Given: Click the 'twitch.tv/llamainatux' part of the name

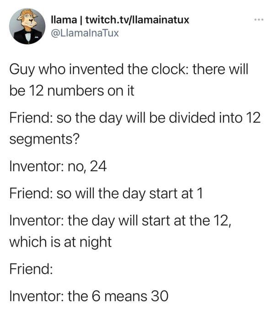Looking at the screenshot, I should tap(137, 20).
